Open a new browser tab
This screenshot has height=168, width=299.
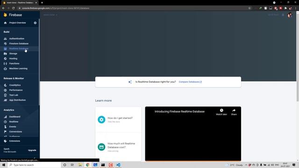(42, 3)
